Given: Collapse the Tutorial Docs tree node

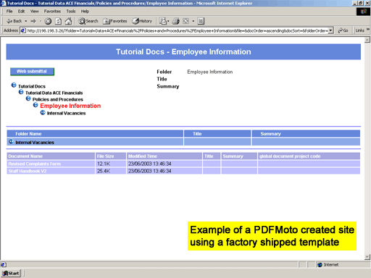Looking at the screenshot, I should pos(14,85).
